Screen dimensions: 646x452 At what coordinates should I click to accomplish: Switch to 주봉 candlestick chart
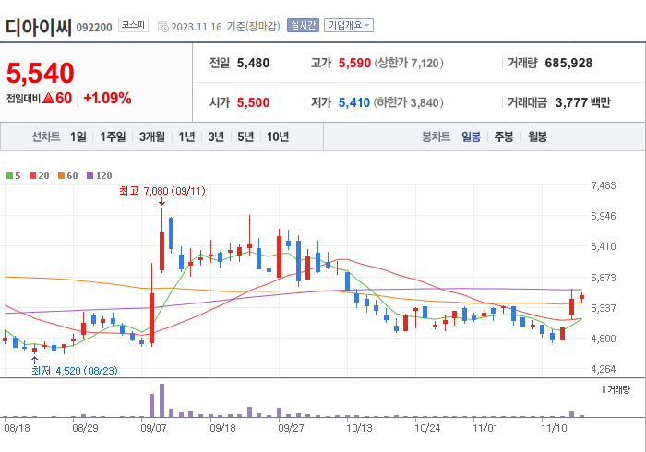pyautogui.click(x=504, y=137)
